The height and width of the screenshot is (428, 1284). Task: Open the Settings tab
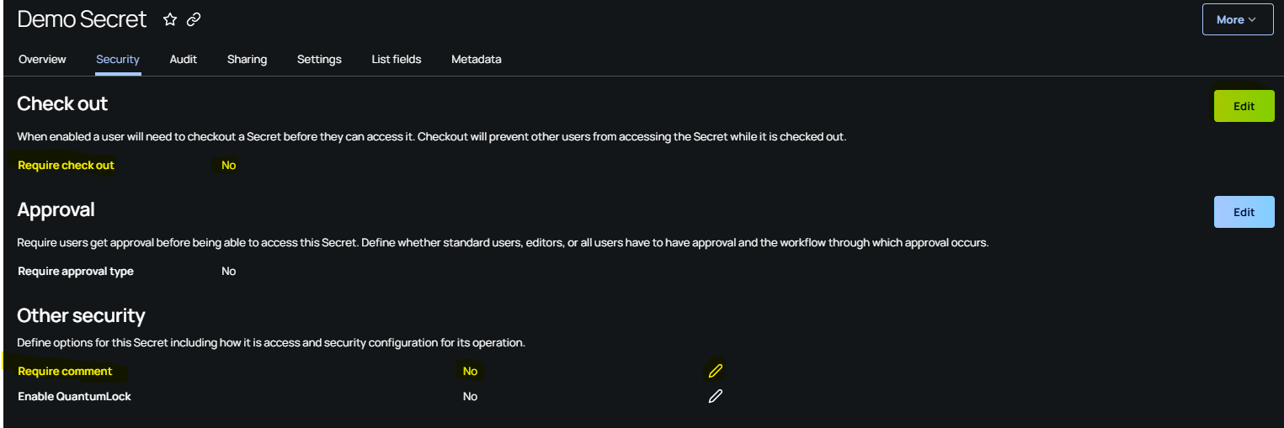[319, 60]
